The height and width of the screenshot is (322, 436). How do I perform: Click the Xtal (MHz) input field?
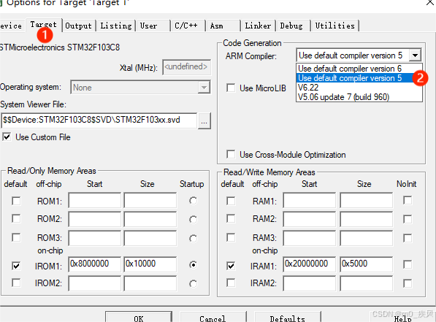pos(186,67)
